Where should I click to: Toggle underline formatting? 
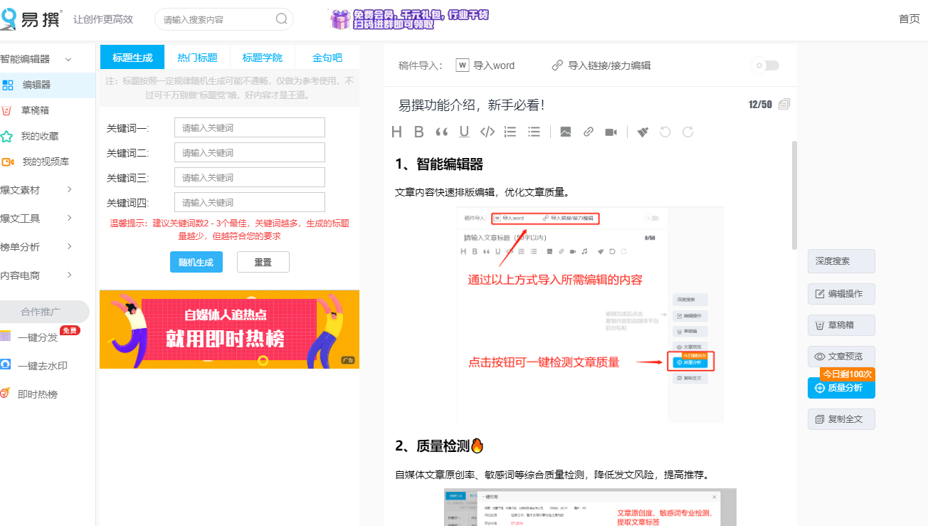pyautogui.click(x=465, y=132)
